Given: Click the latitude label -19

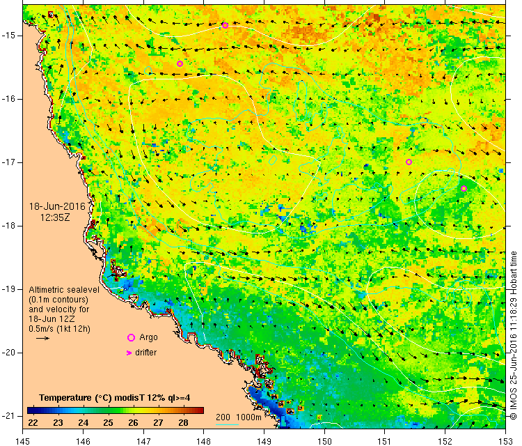Looking at the screenshot, I should 8,289.
